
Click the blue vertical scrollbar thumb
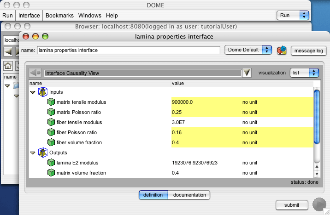317,117
